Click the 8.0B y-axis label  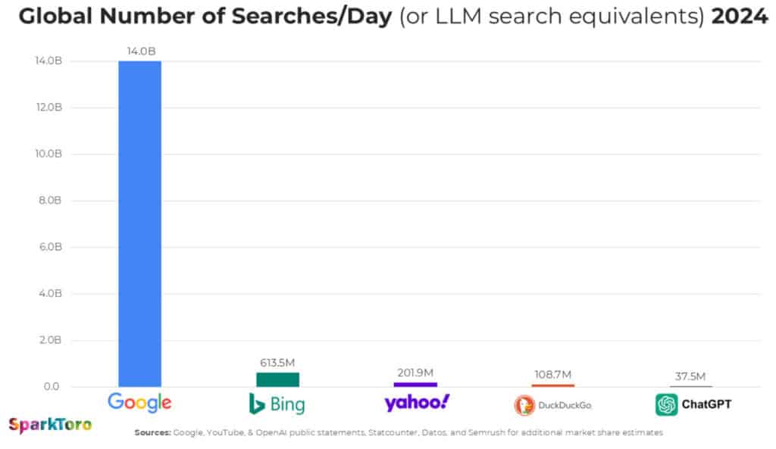click(48, 201)
